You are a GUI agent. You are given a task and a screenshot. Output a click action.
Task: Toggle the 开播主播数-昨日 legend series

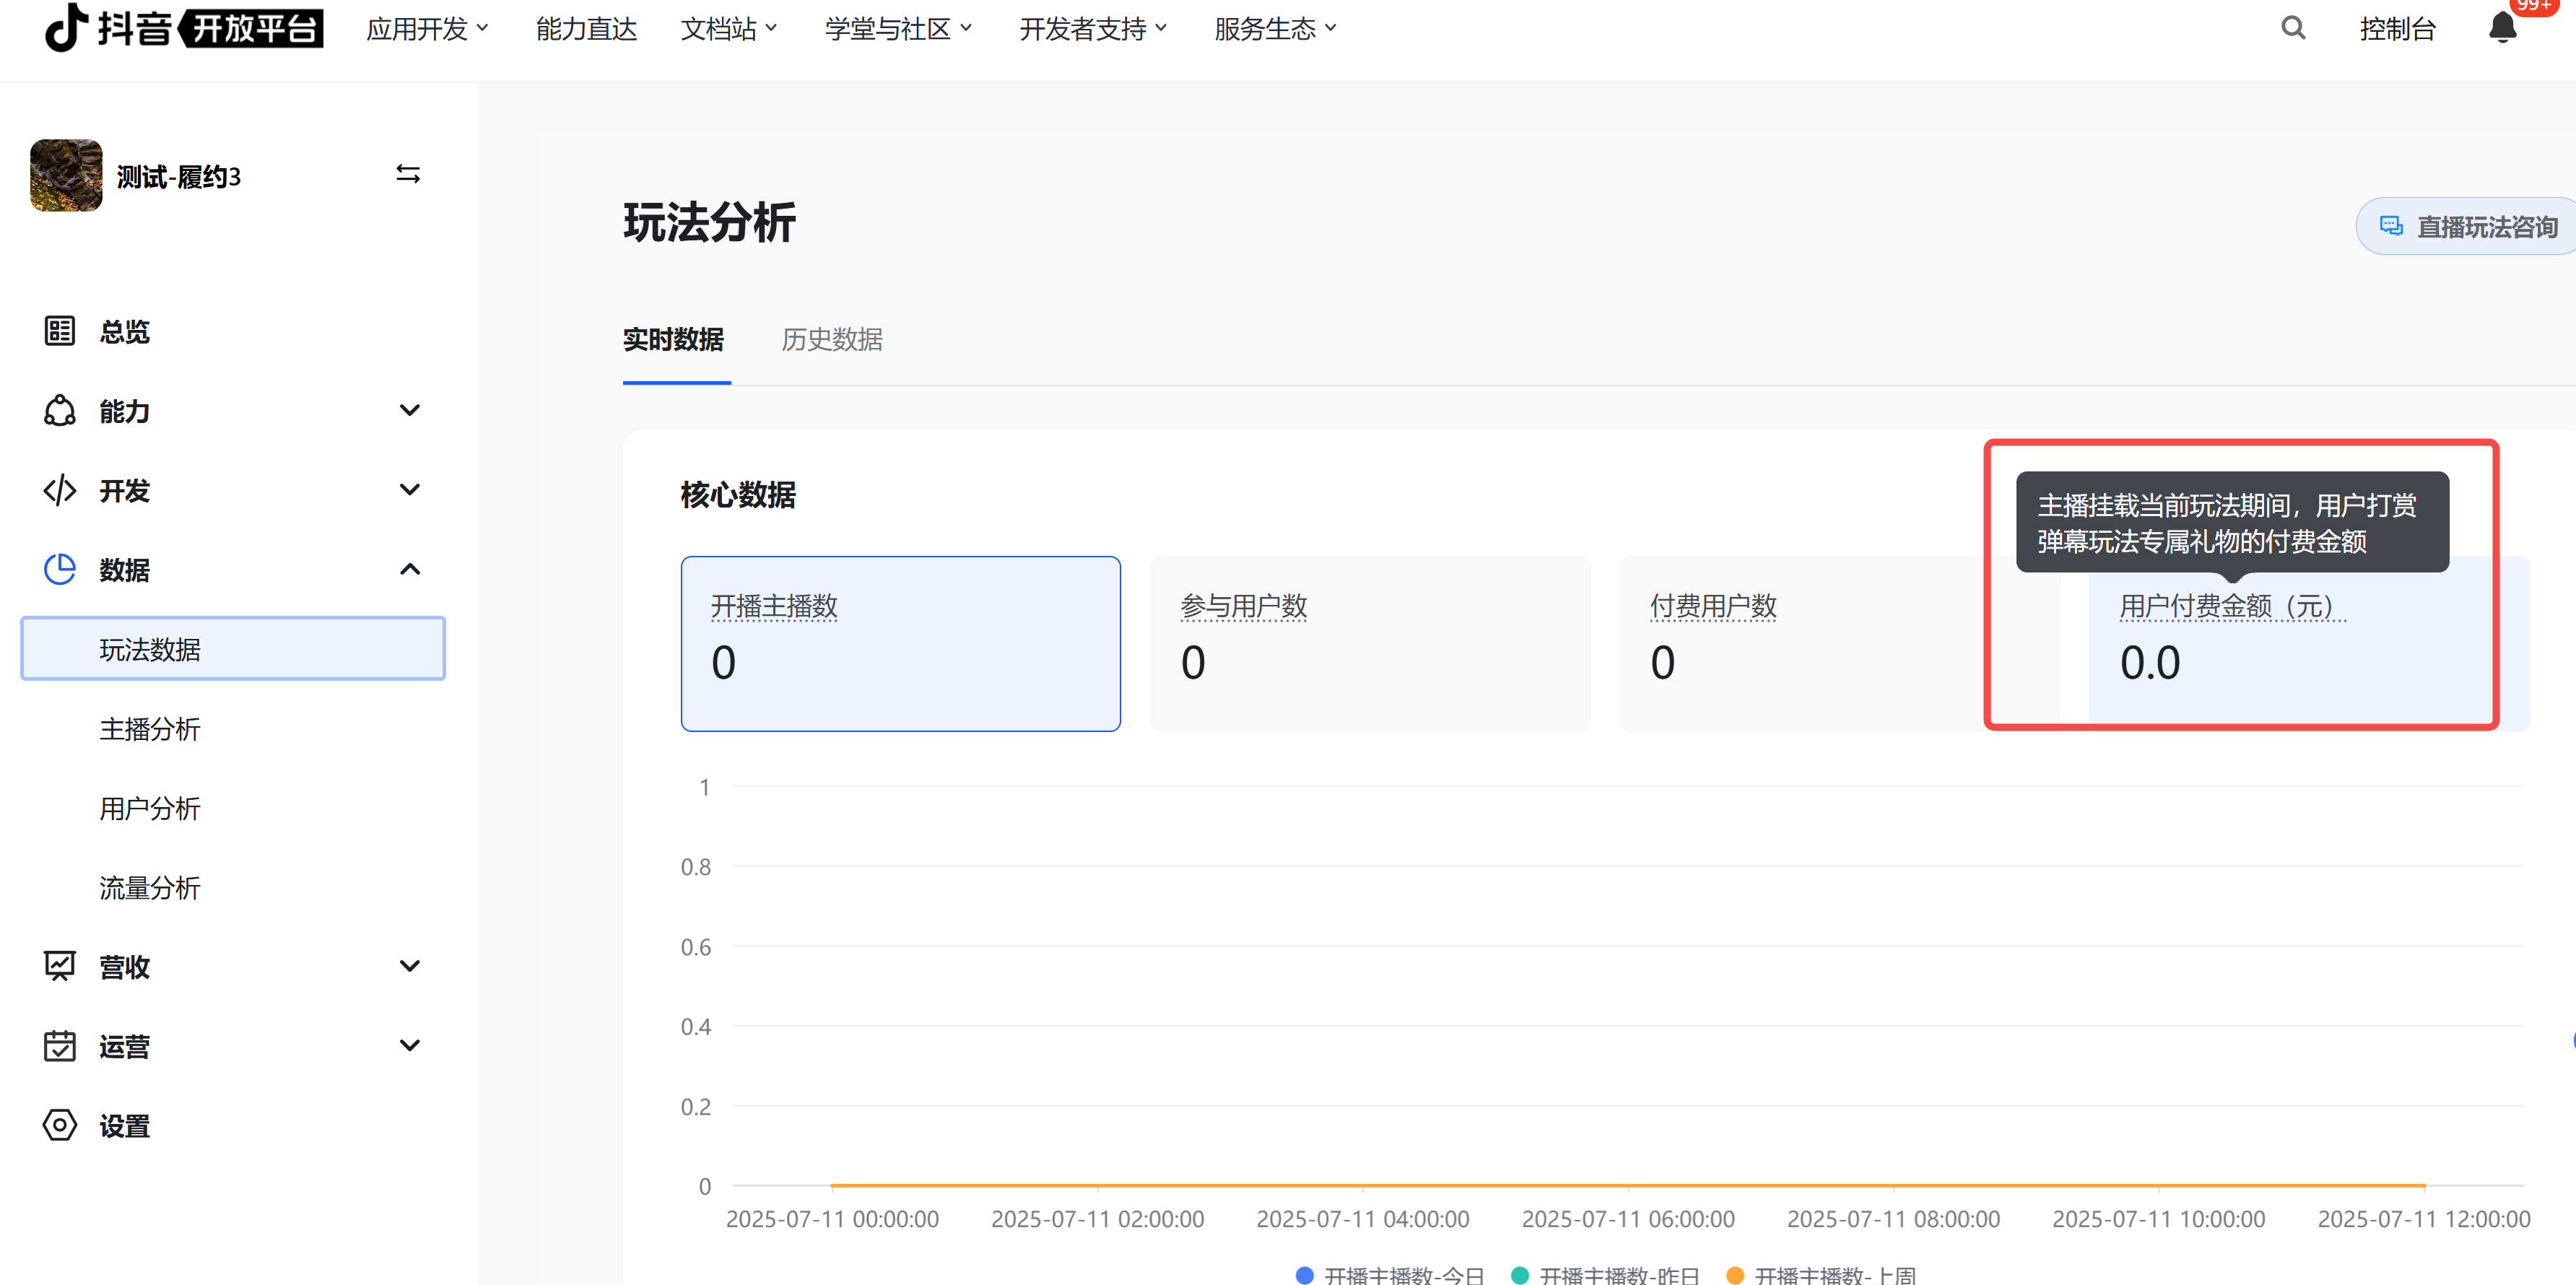[x=1606, y=1275]
